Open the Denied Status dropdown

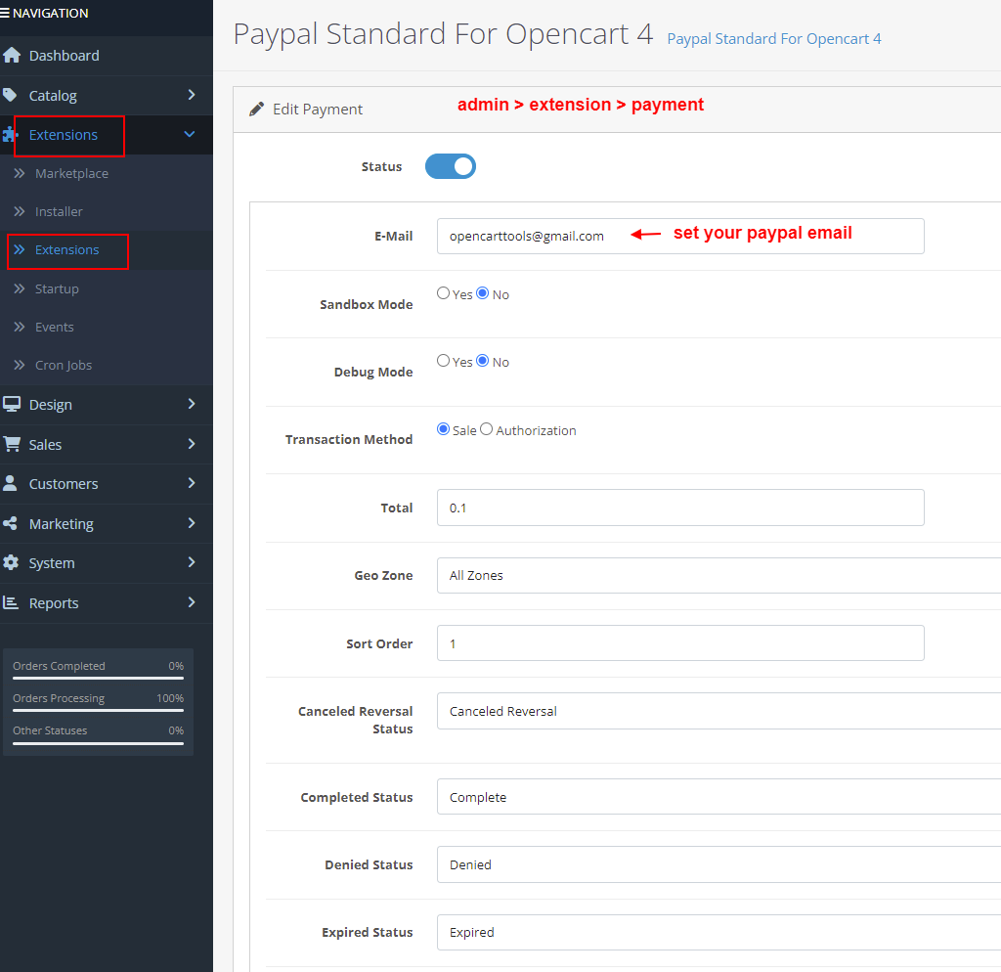[x=718, y=864]
